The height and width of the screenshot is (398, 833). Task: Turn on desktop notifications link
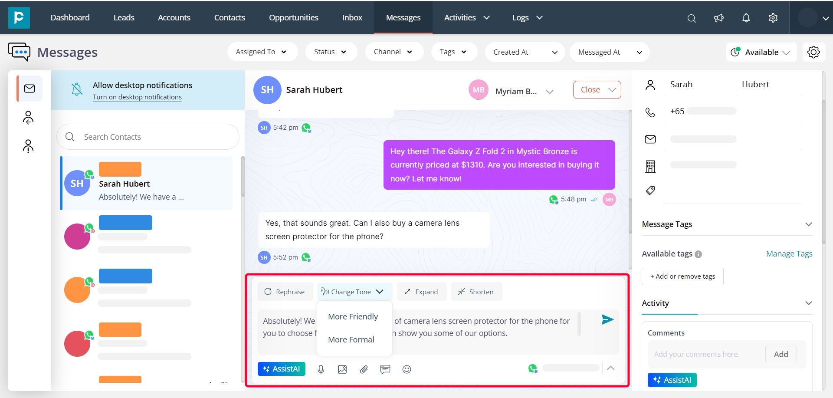click(x=137, y=97)
